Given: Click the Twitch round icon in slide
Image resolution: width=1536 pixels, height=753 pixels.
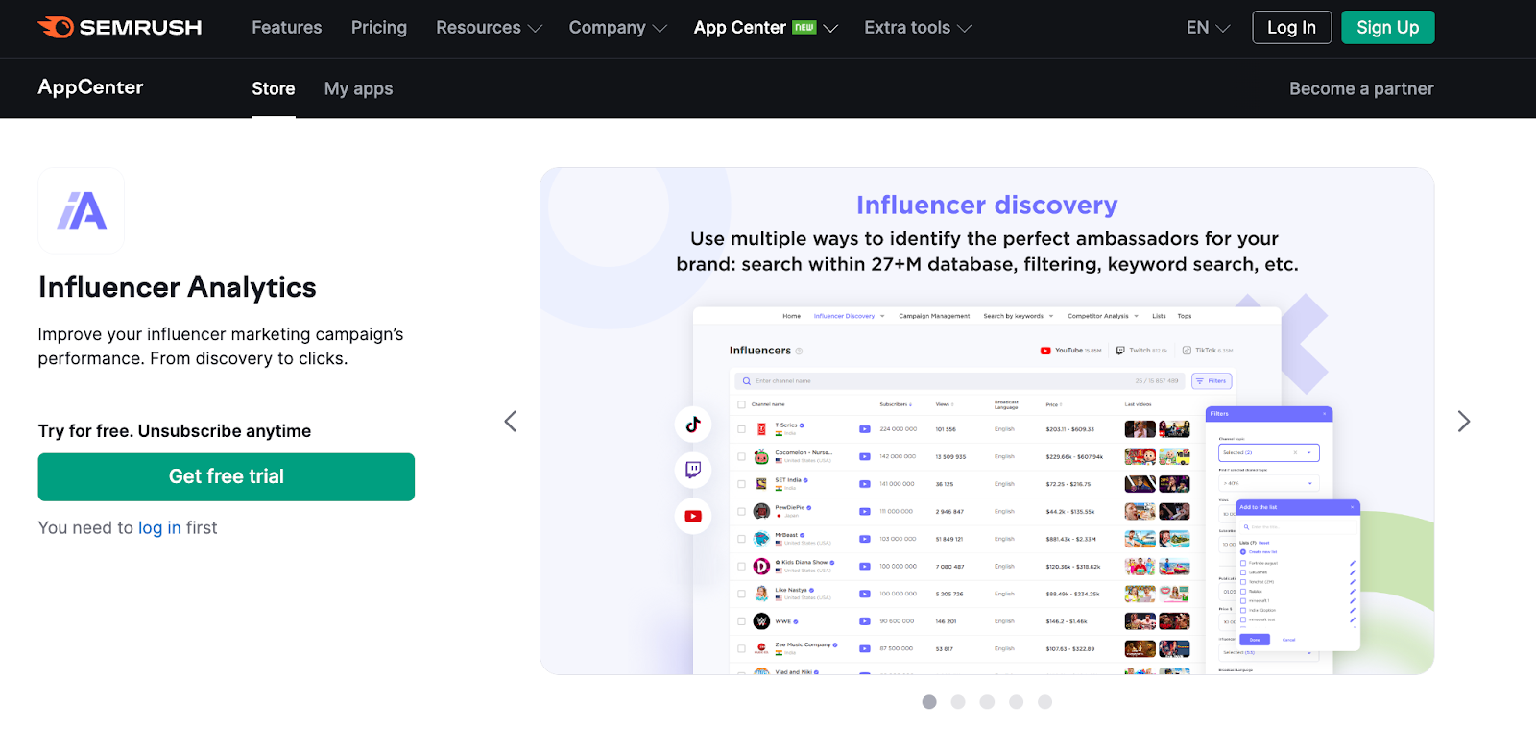Looking at the screenshot, I should [x=693, y=470].
